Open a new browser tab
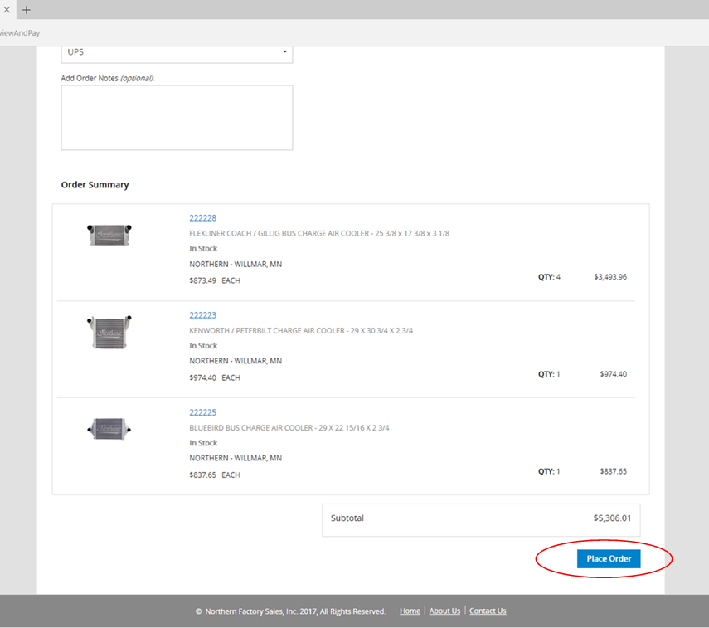 [x=27, y=10]
